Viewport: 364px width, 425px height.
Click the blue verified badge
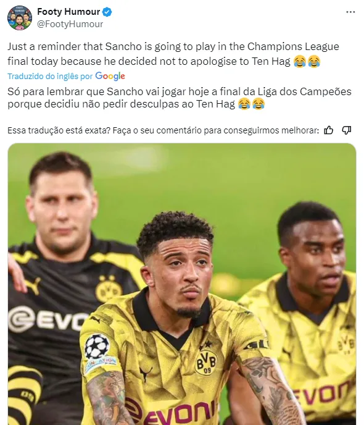tap(107, 12)
